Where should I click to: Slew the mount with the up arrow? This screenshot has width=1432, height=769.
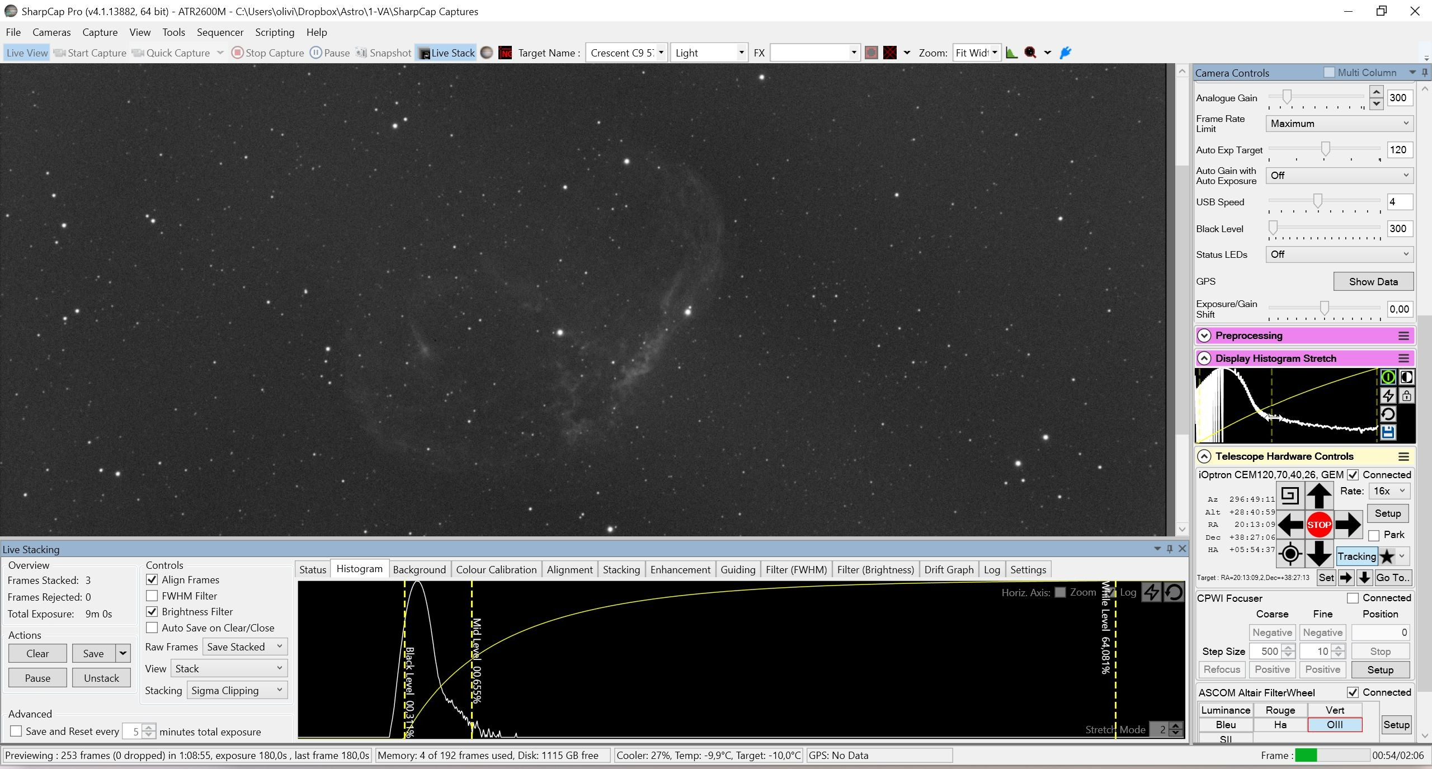(x=1318, y=496)
